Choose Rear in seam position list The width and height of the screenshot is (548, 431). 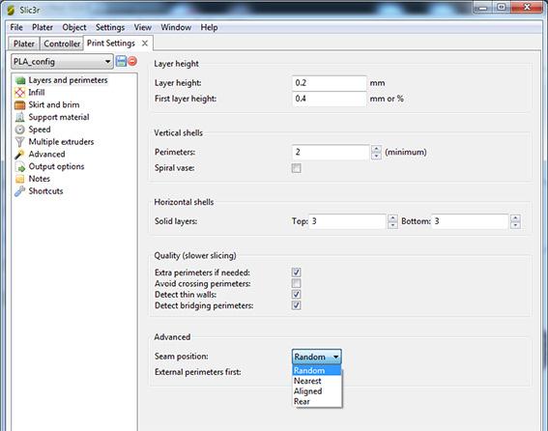tap(316, 401)
